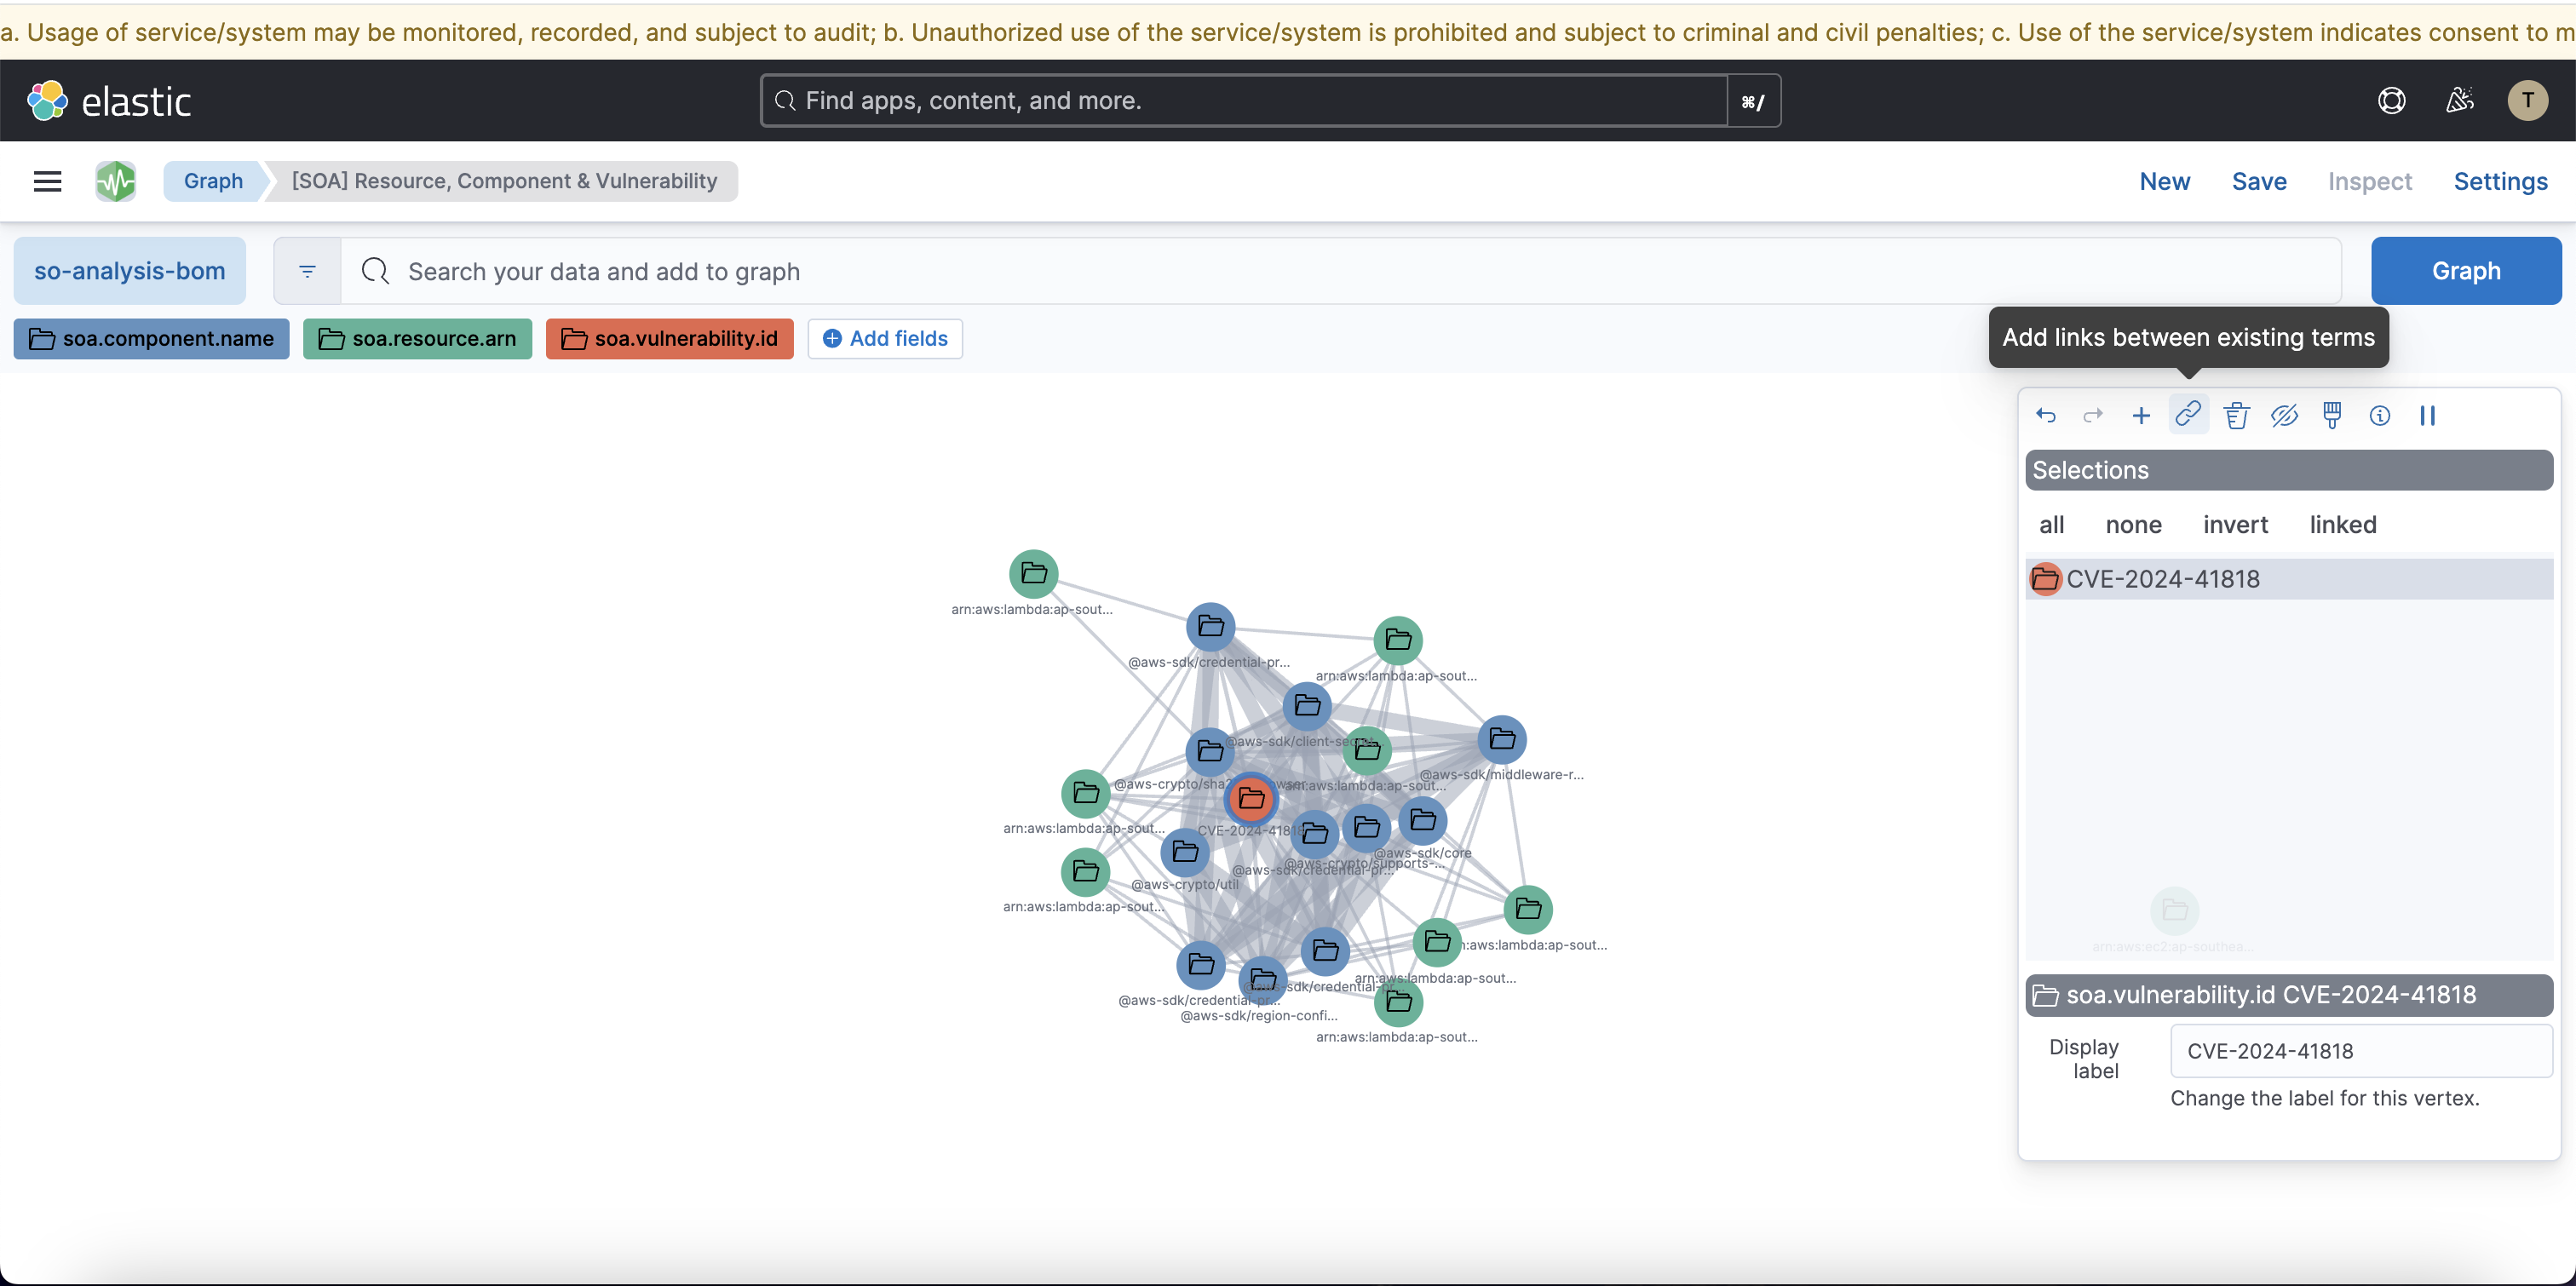The image size is (2576, 1286).
Task: Toggle the hamburger navigation menu
Action: click(x=47, y=181)
